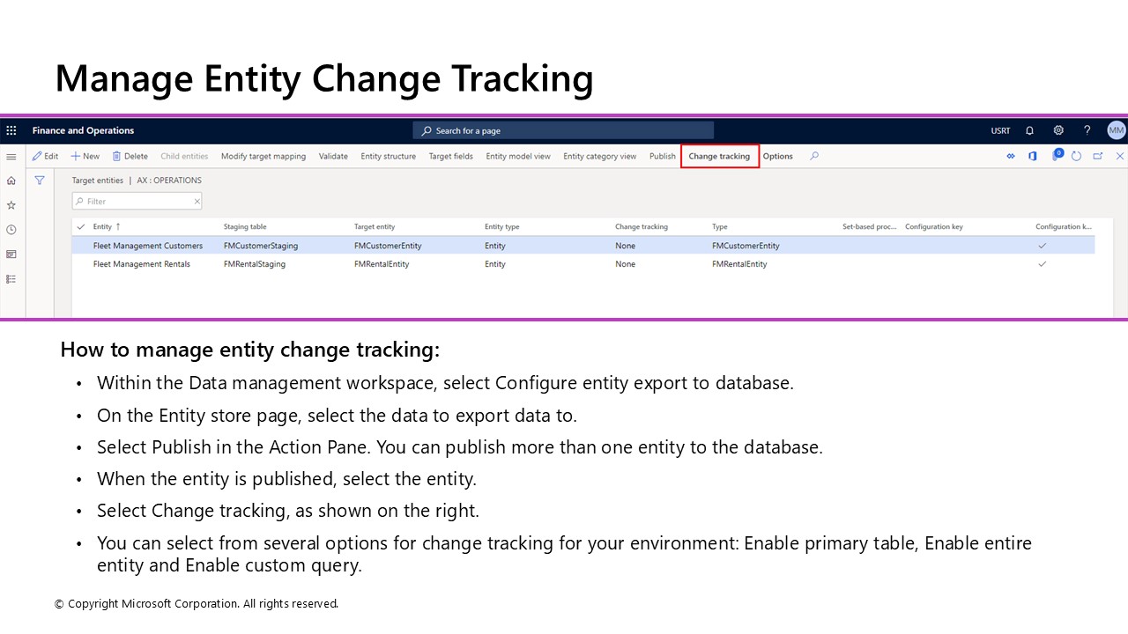
Task: Open Settings via the gear icon
Action: (x=1058, y=130)
